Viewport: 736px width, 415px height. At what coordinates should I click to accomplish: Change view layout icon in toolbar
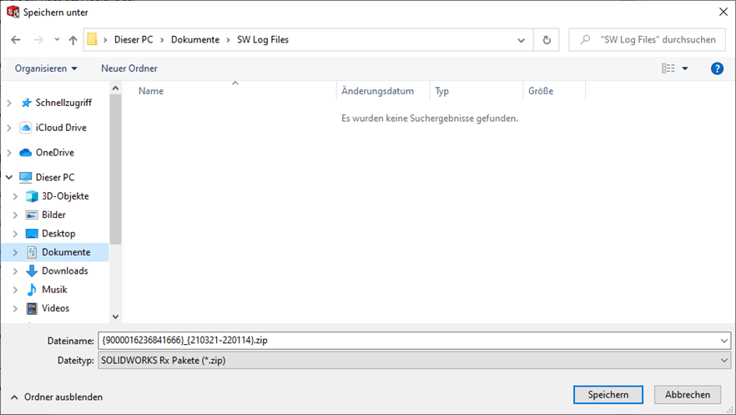(x=668, y=68)
